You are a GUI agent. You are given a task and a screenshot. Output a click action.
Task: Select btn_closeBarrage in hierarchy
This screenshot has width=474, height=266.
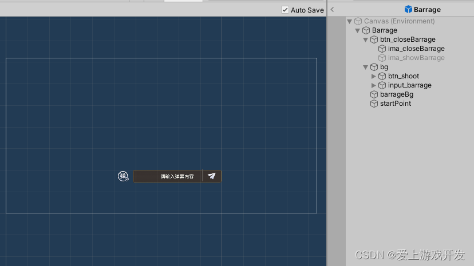tap(408, 39)
